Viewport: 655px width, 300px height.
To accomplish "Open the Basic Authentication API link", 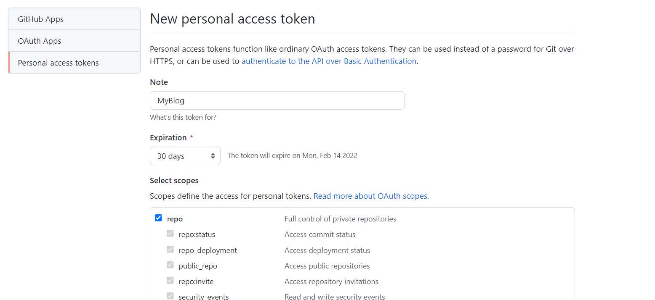I will tap(329, 61).
